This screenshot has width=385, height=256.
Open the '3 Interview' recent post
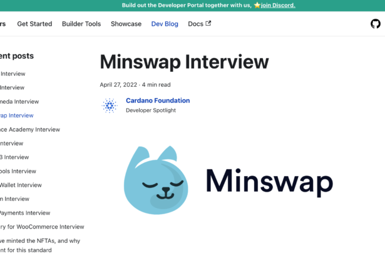point(14,157)
